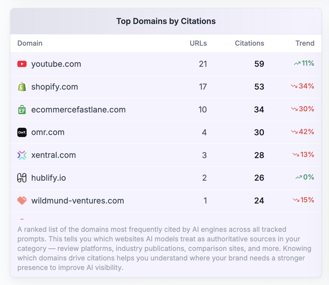Click the 0% trend value
Image resolution: width=329 pixels, height=285 pixels.
[x=309, y=177]
